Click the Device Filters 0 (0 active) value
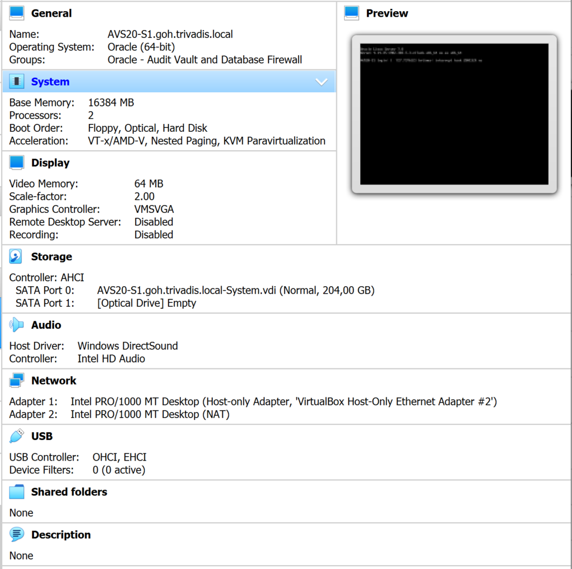Image resolution: width=572 pixels, height=569 pixels. [x=119, y=470]
